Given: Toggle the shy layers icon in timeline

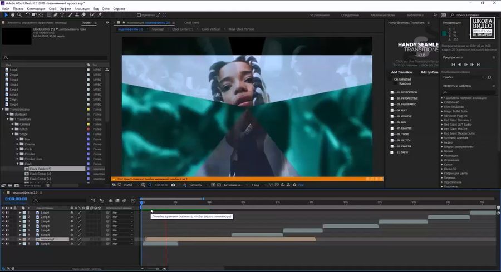Looking at the screenshot, I should click(110, 200).
